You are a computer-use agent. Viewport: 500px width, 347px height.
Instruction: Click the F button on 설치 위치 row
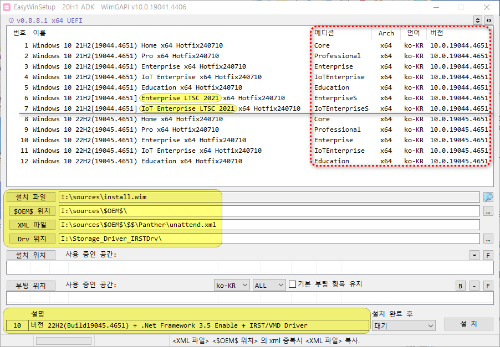pyautogui.click(x=488, y=255)
